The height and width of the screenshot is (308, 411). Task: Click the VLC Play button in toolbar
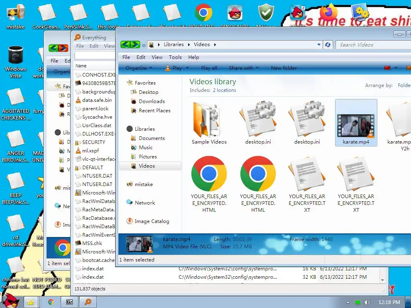(173, 68)
